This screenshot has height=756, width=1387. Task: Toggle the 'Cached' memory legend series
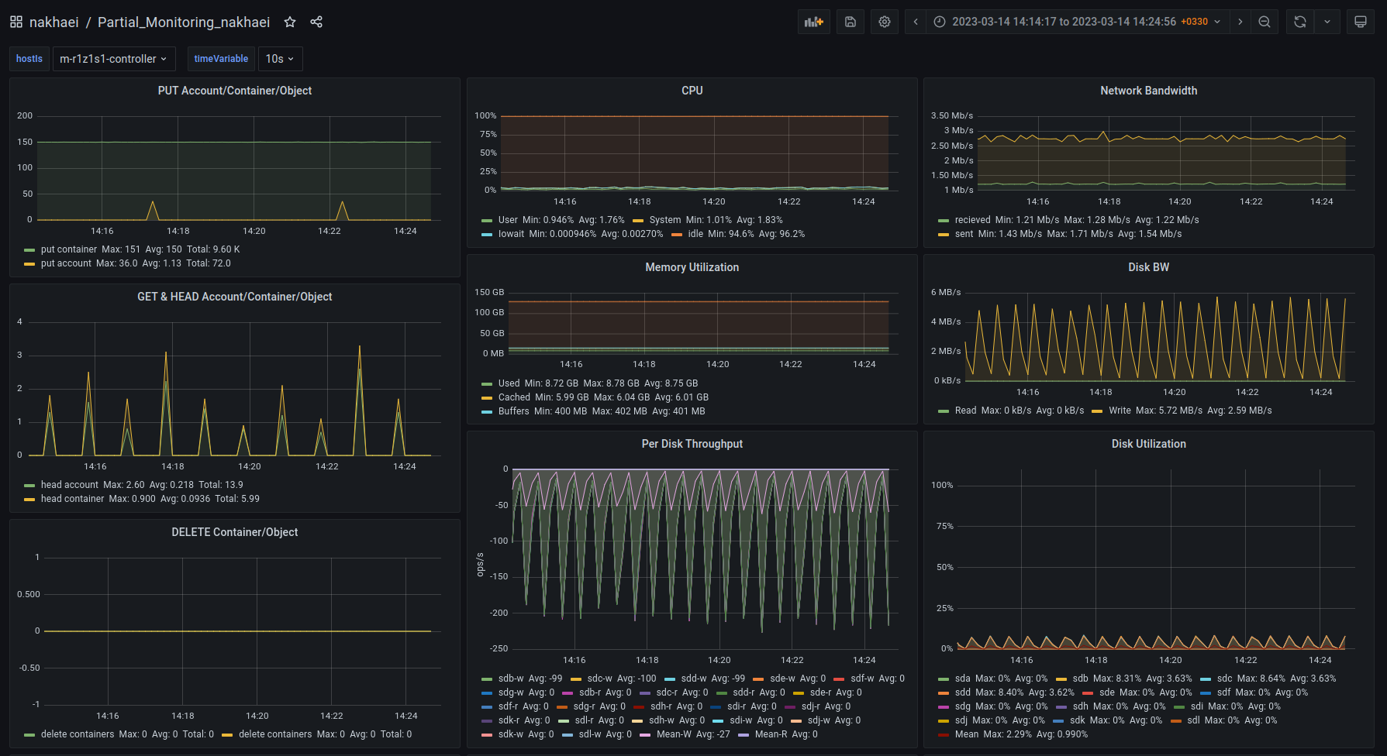click(x=514, y=397)
